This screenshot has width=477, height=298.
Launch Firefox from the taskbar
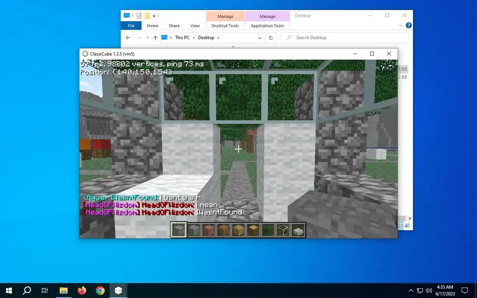point(82,291)
